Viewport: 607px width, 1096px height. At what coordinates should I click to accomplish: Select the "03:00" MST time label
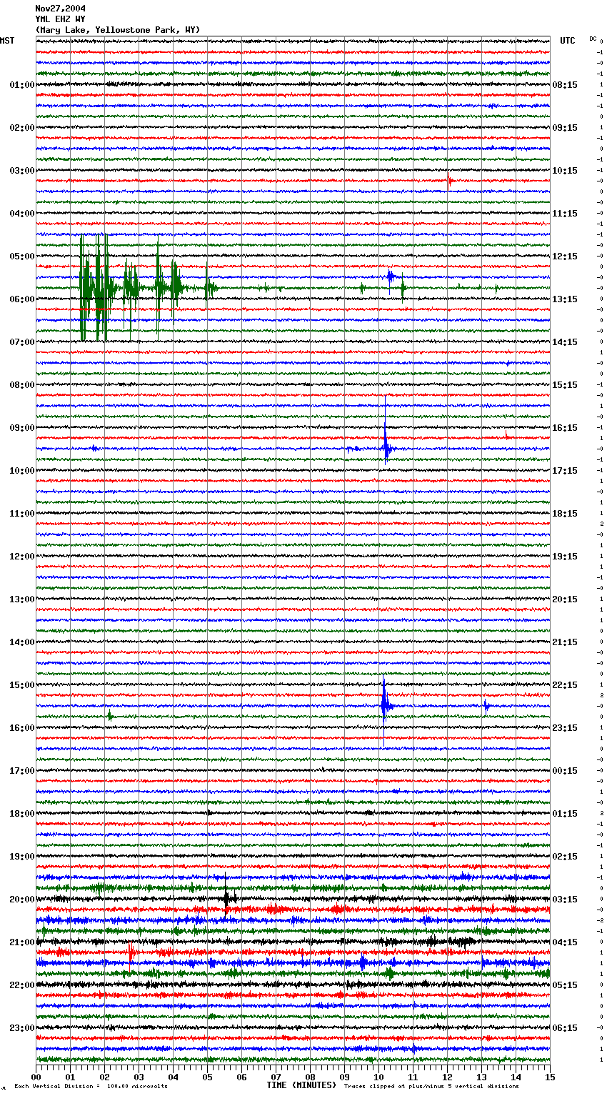click(21, 171)
